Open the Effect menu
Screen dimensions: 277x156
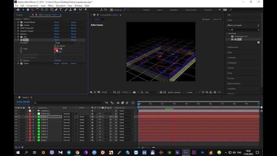coord(51,6)
